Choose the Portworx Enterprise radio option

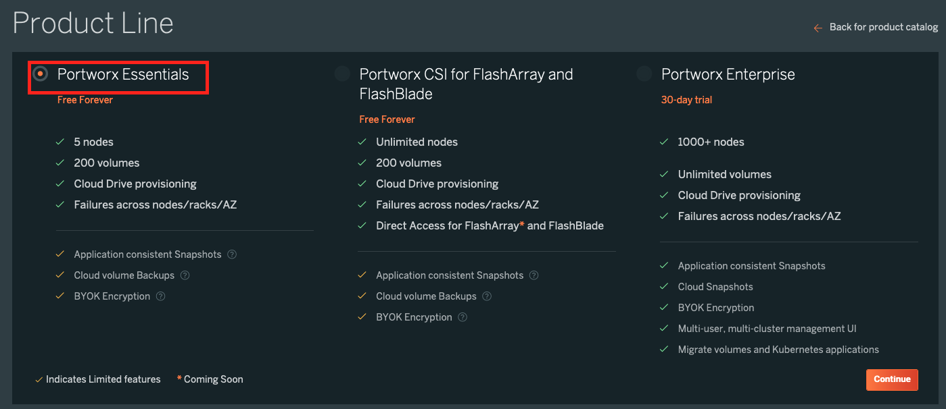[644, 74]
